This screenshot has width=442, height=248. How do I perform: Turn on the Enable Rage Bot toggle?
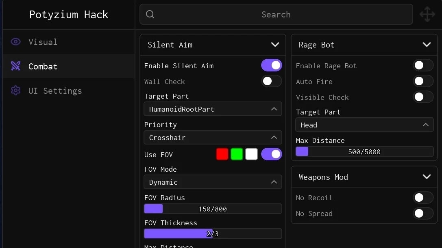[423, 65]
